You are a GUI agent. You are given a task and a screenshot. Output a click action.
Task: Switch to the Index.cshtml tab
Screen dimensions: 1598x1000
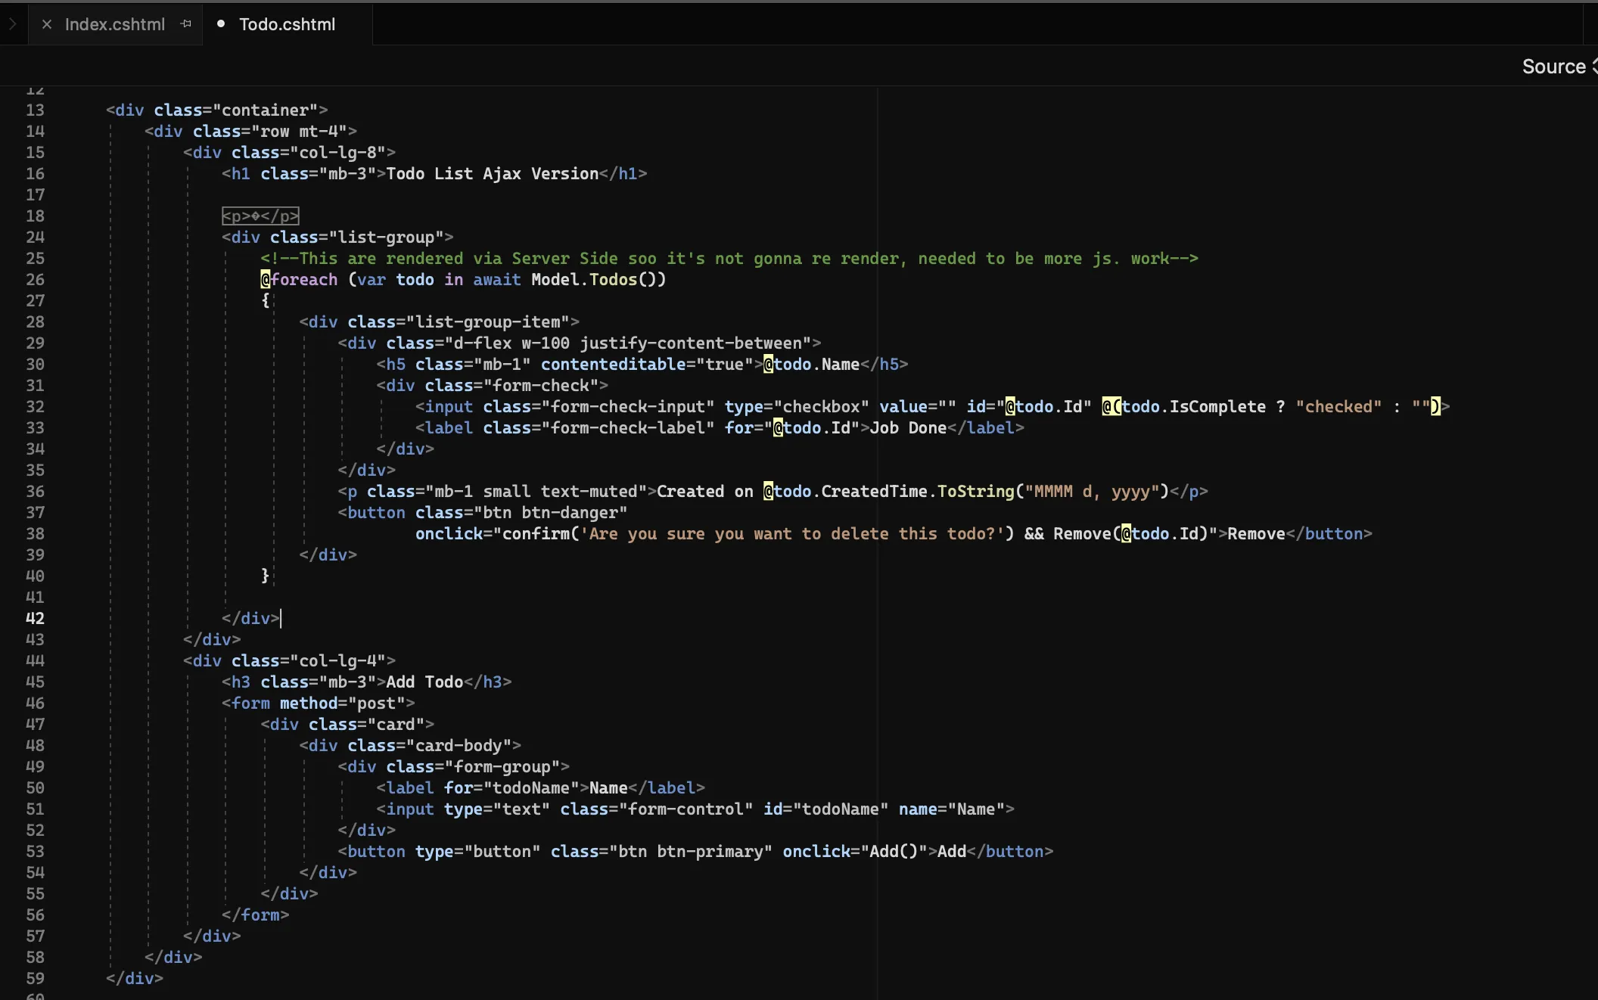coord(115,24)
